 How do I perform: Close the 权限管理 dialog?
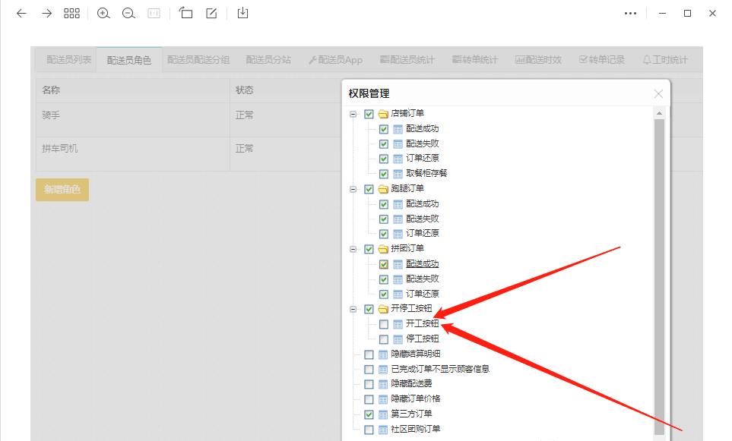(x=658, y=93)
